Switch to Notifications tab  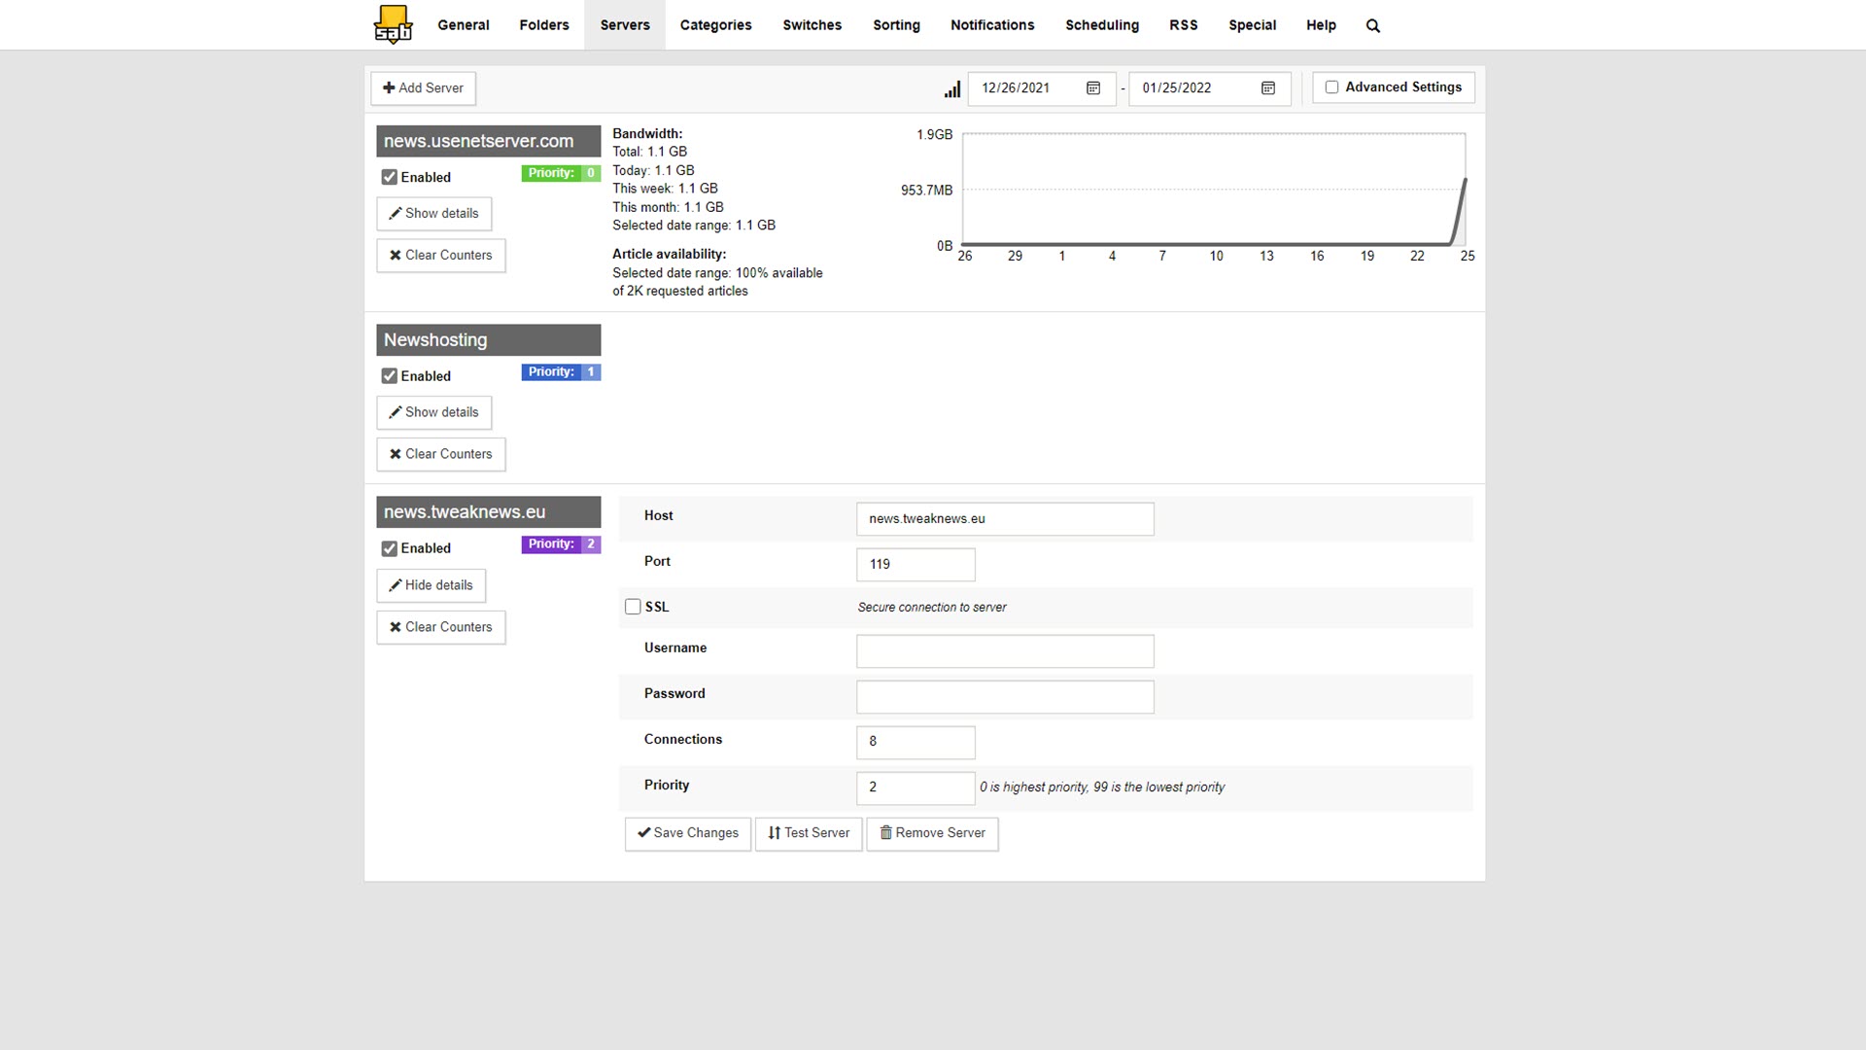click(992, 25)
